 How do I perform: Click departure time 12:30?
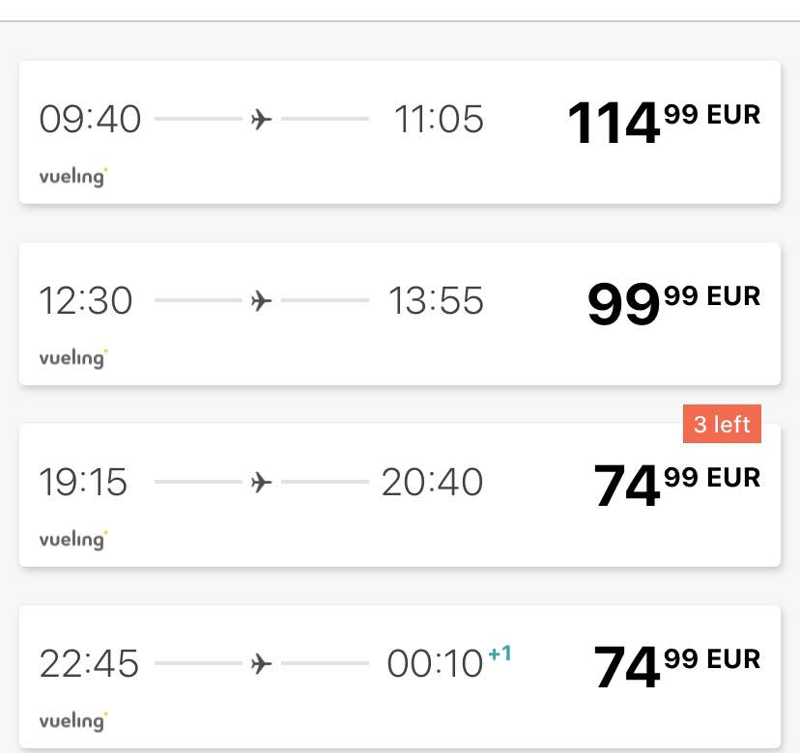coord(86,300)
